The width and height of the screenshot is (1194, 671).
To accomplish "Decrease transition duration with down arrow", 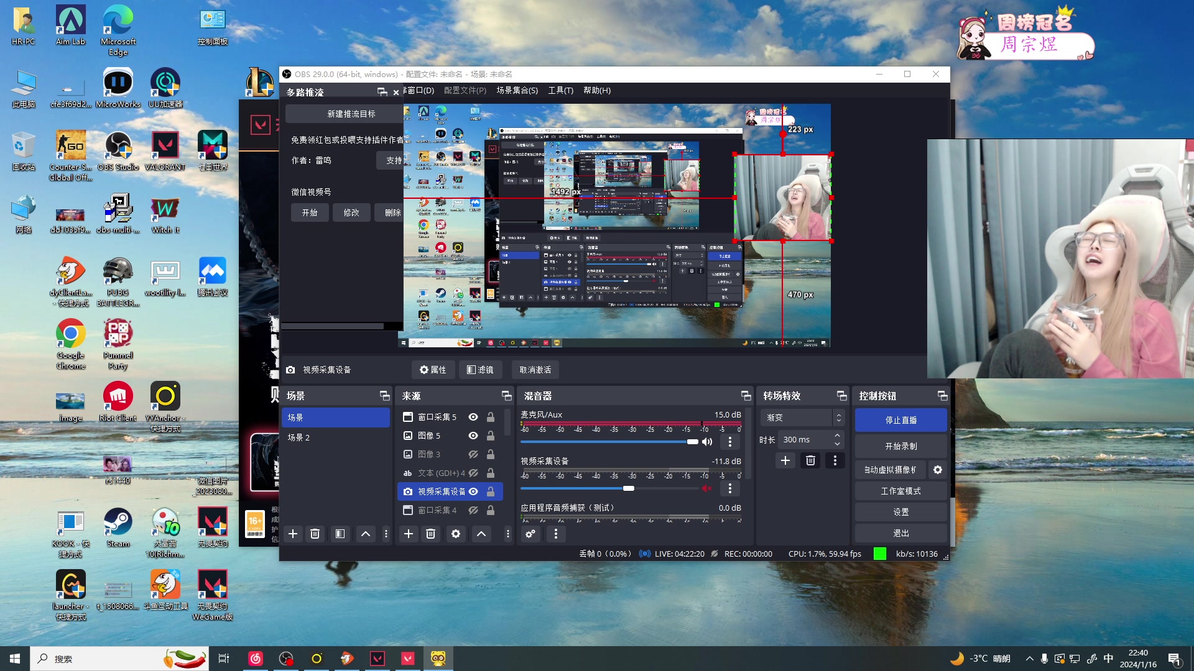I will 838,444.
